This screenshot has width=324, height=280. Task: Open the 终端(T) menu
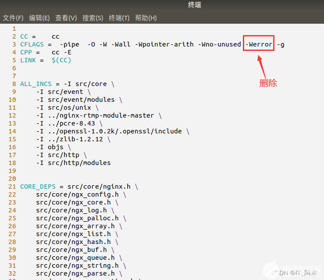click(x=119, y=18)
